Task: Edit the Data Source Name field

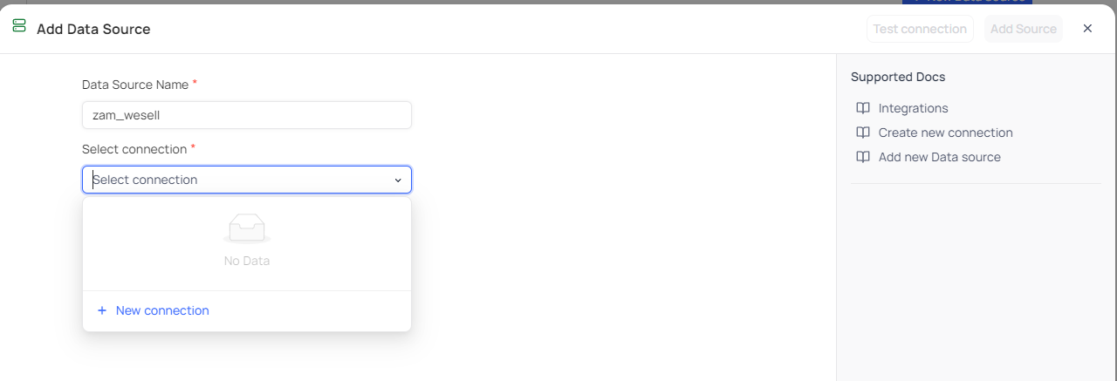Action: point(247,115)
